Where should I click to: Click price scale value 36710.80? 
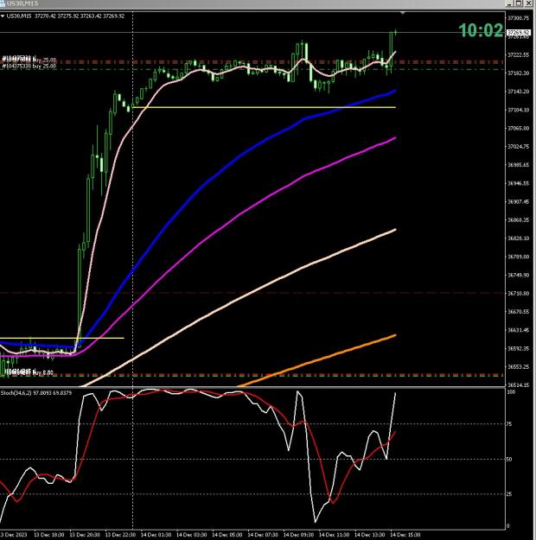[519, 294]
